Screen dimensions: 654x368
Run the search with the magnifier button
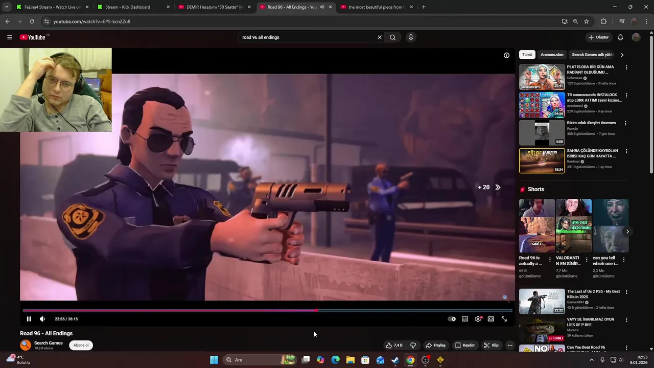coord(392,37)
